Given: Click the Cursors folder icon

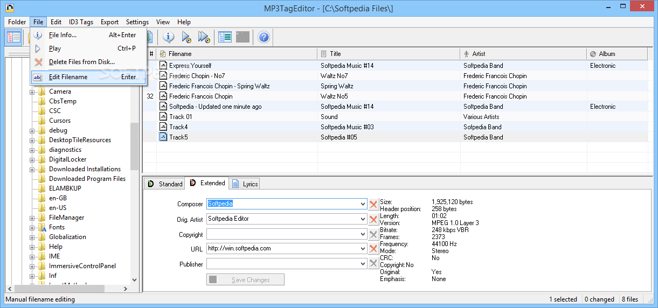Looking at the screenshot, I should point(42,121).
